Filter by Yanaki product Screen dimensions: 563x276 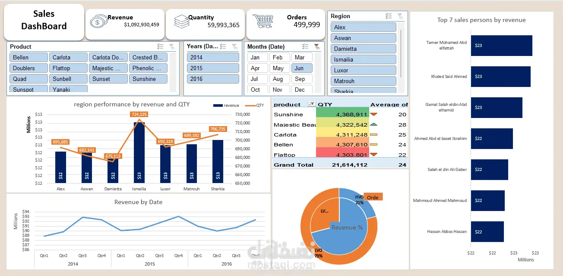click(68, 89)
